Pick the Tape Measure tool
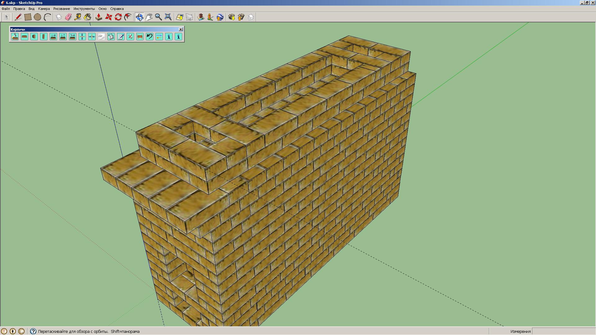 78,17
